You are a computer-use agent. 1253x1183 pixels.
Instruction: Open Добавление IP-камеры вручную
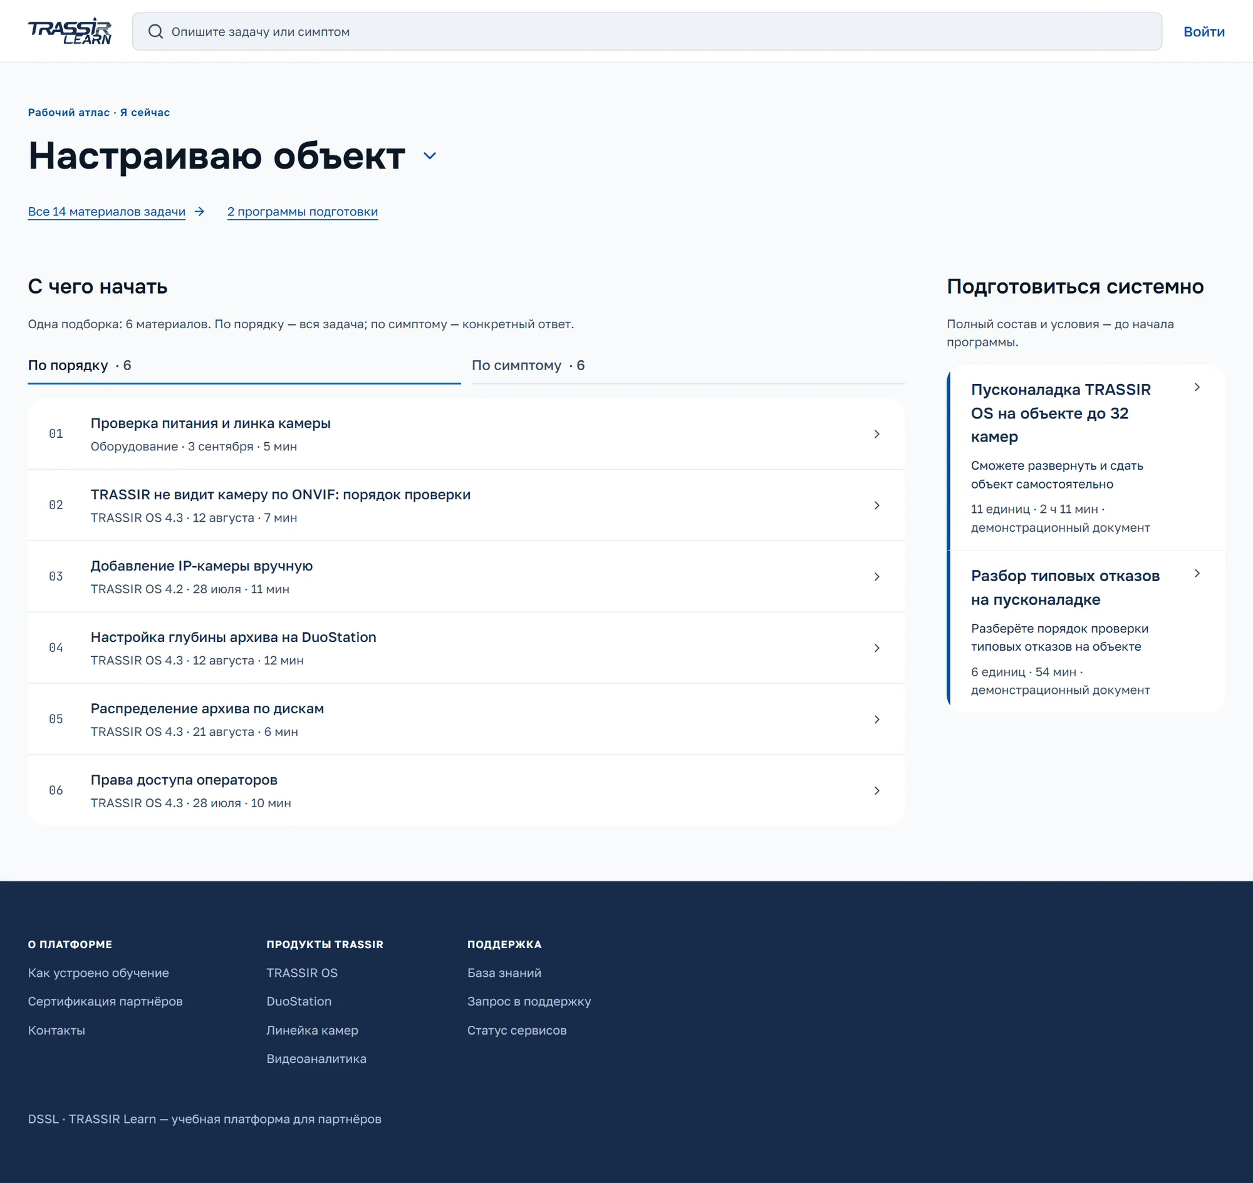[x=465, y=576]
